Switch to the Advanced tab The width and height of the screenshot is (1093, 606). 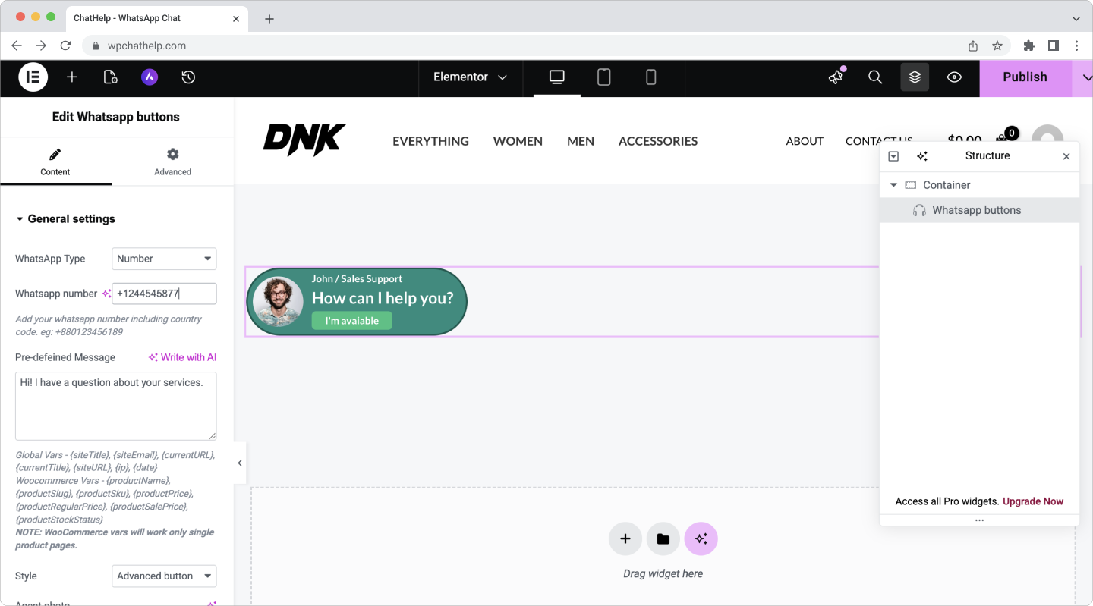173,162
